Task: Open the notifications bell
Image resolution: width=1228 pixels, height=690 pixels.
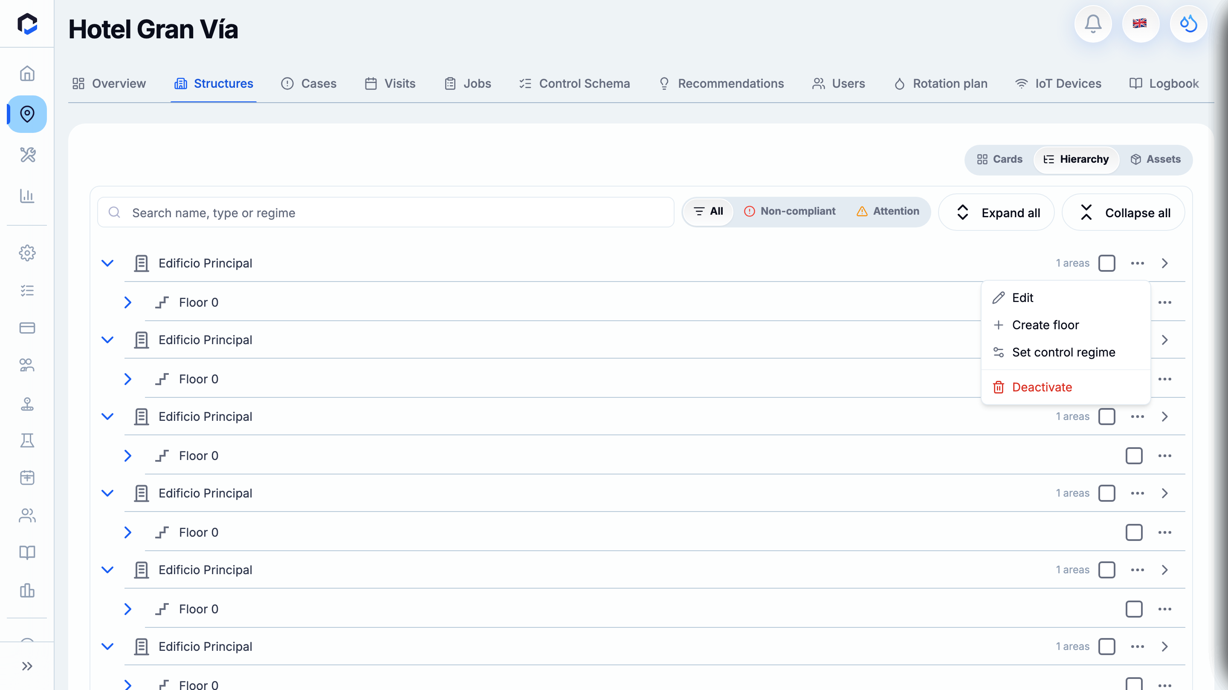Action: point(1092,24)
